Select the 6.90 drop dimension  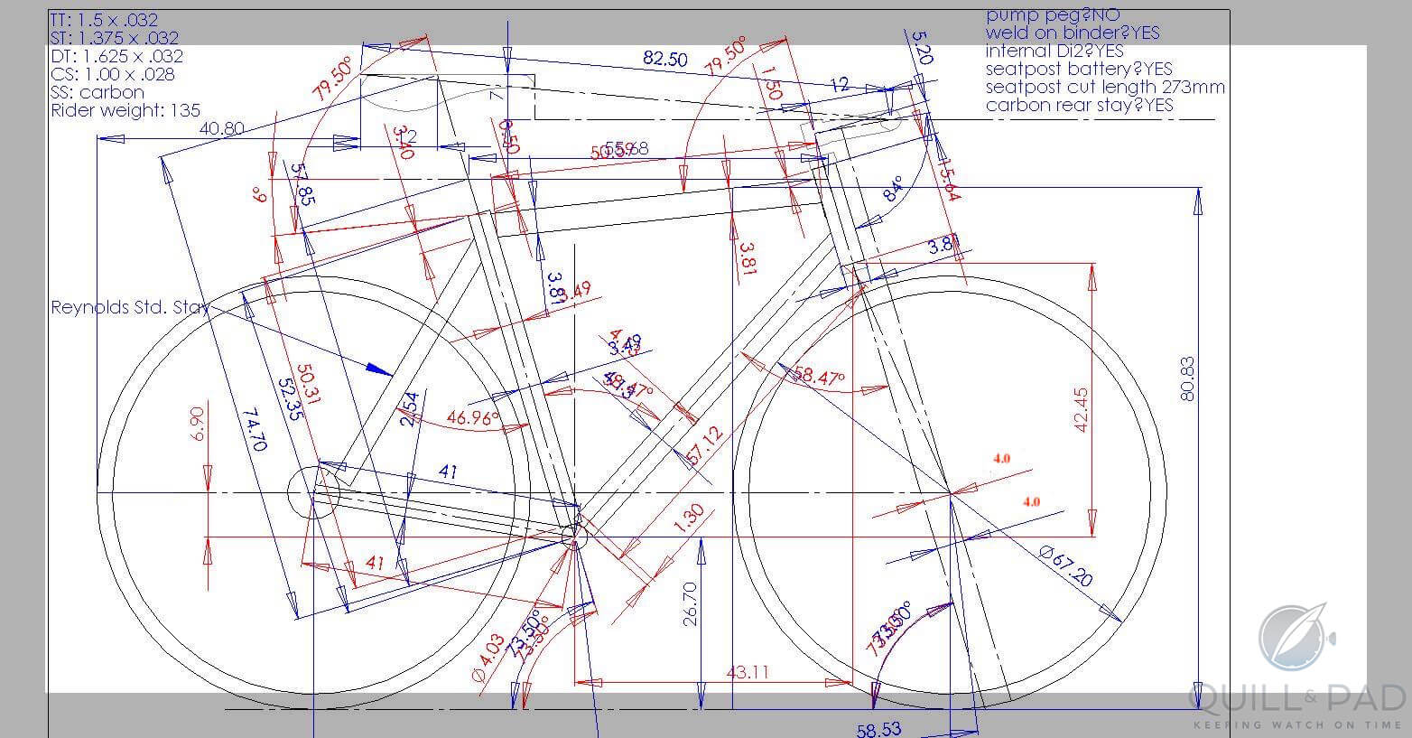click(198, 423)
